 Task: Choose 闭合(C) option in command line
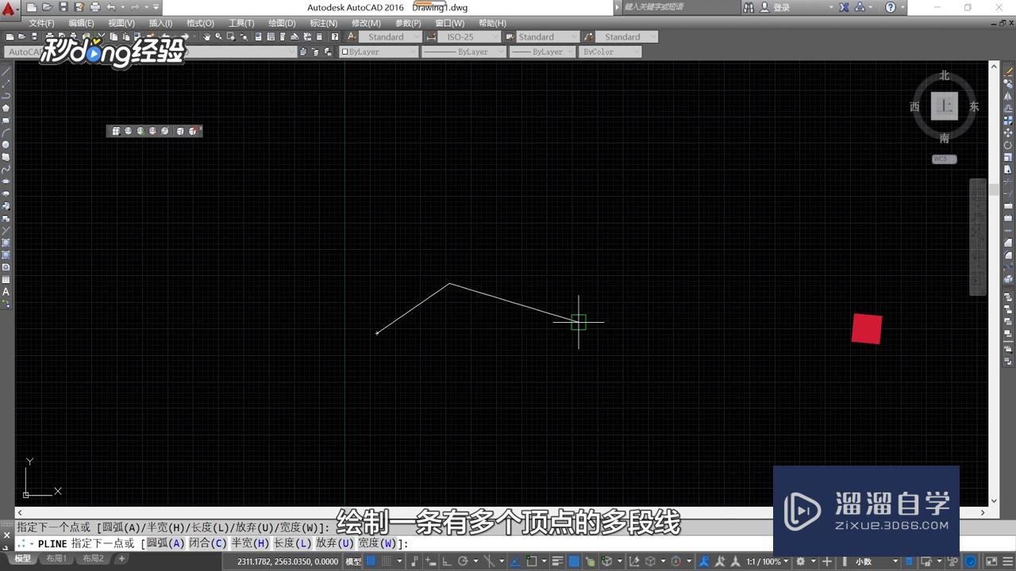coord(208,543)
